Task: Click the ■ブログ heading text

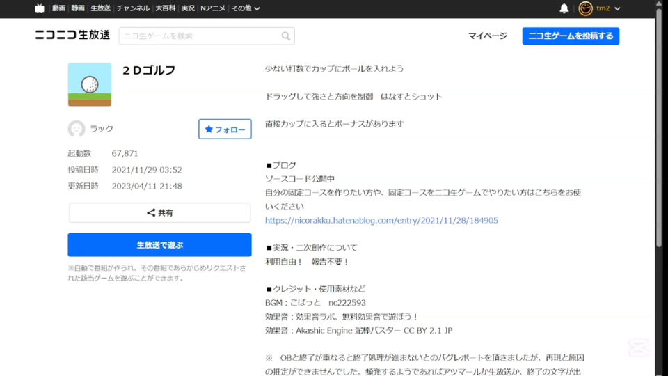Action: [280, 165]
